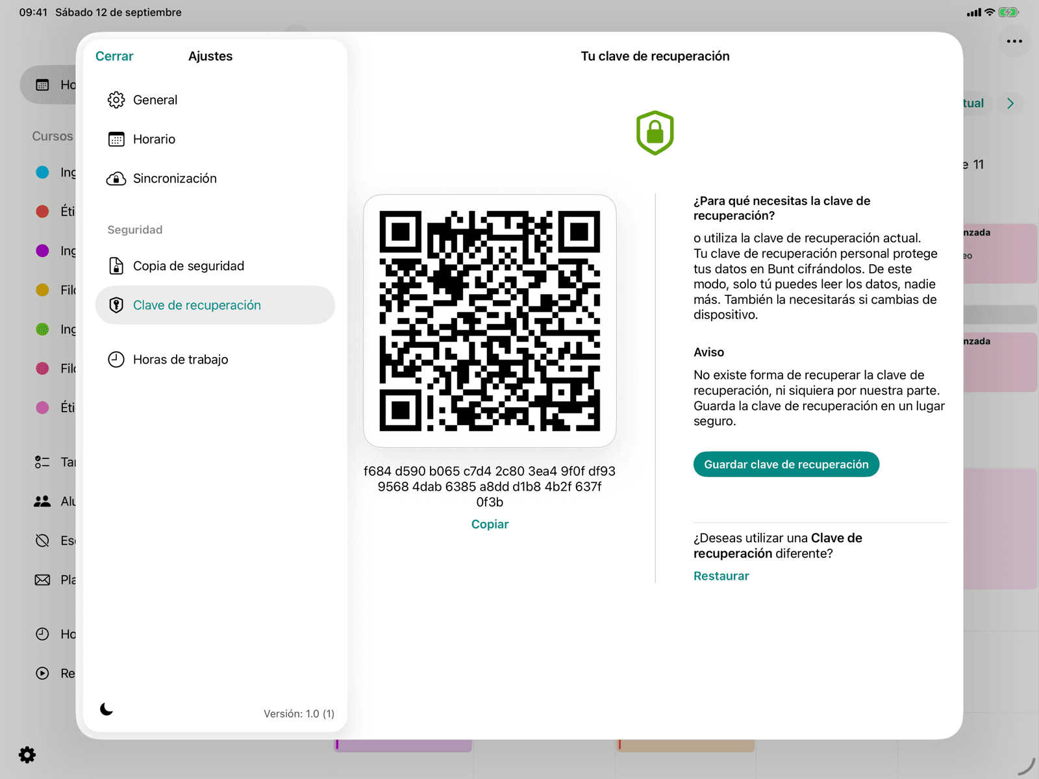The height and width of the screenshot is (779, 1039).
Task: Select the pink course dot in the sidebar
Action: coord(42,408)
